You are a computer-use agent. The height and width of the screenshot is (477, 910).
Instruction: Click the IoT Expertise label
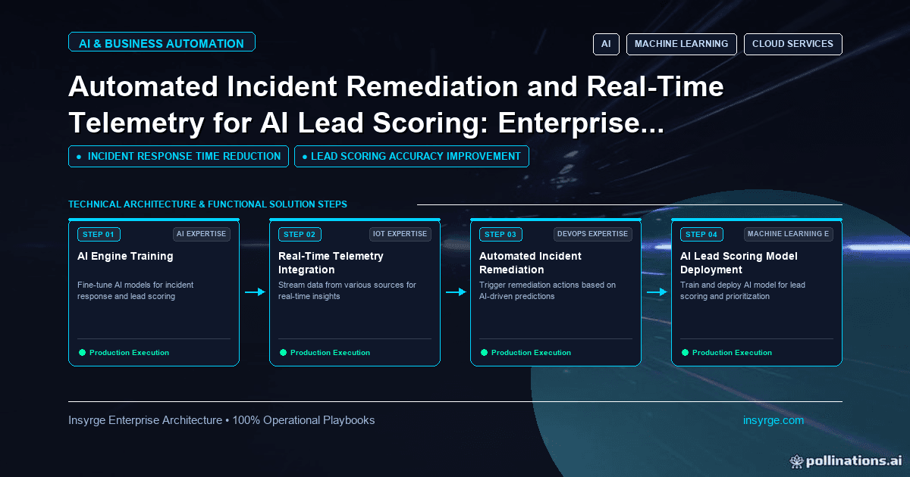click(x=400, y=234)
